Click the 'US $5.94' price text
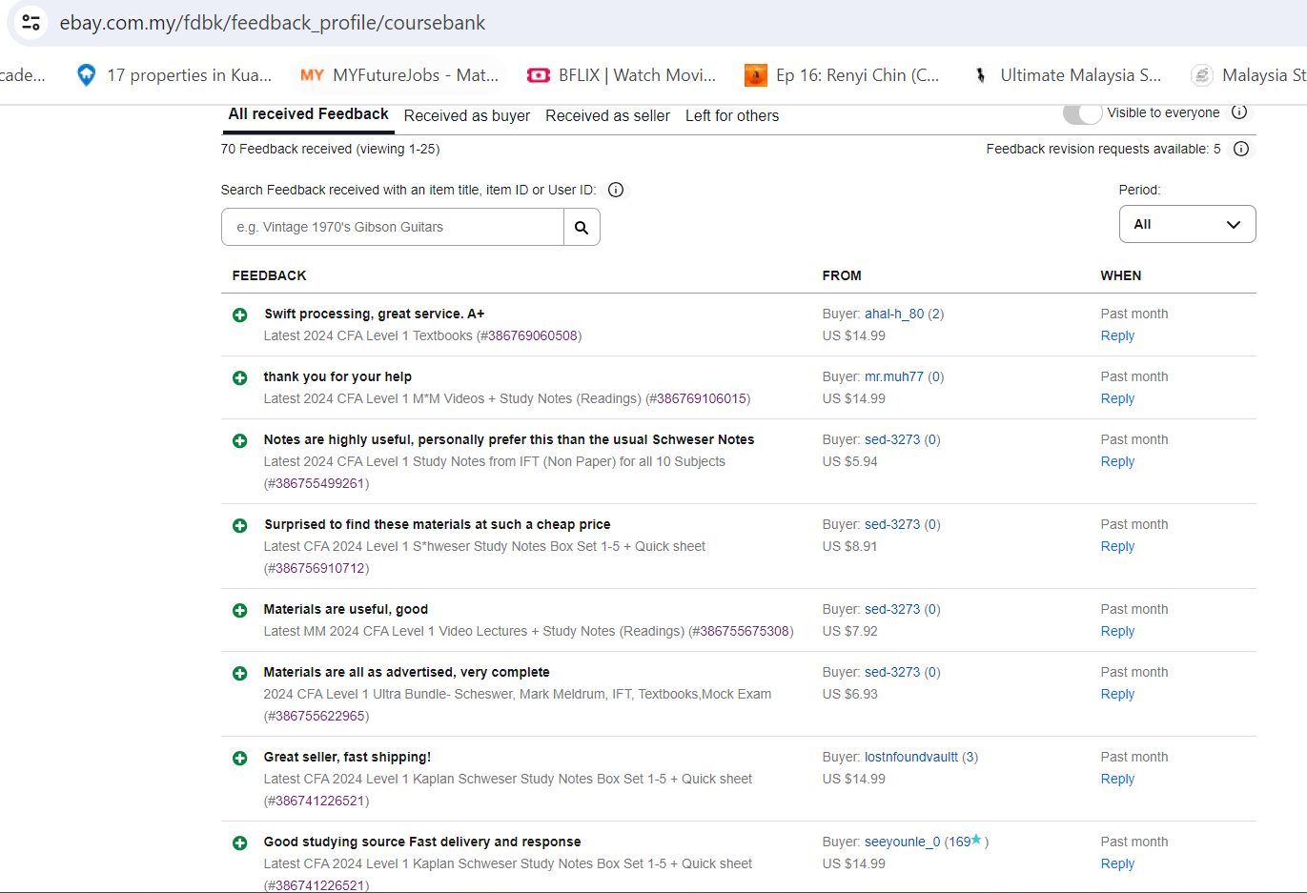 point(850,461)
